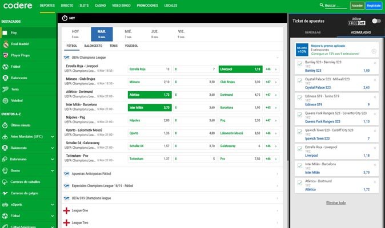Image resolution: width=385 pixels, height=228 pixels.
Task: Toggle the Utilizar FREEbet switch
Action: pyautogui.click(x=375, y=21)
